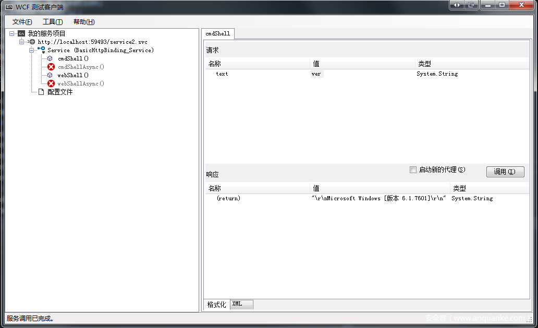Collapse the localhost service2.svc node
Screen dimensions: 538x328
click(x=21, y=42)
